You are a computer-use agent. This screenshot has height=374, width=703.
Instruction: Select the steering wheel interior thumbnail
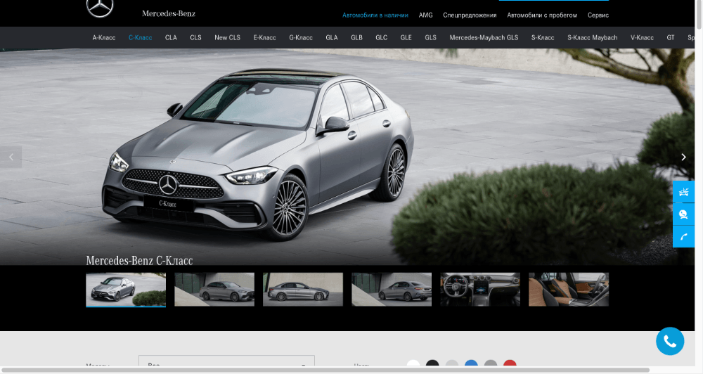click(x=480, y=290)
